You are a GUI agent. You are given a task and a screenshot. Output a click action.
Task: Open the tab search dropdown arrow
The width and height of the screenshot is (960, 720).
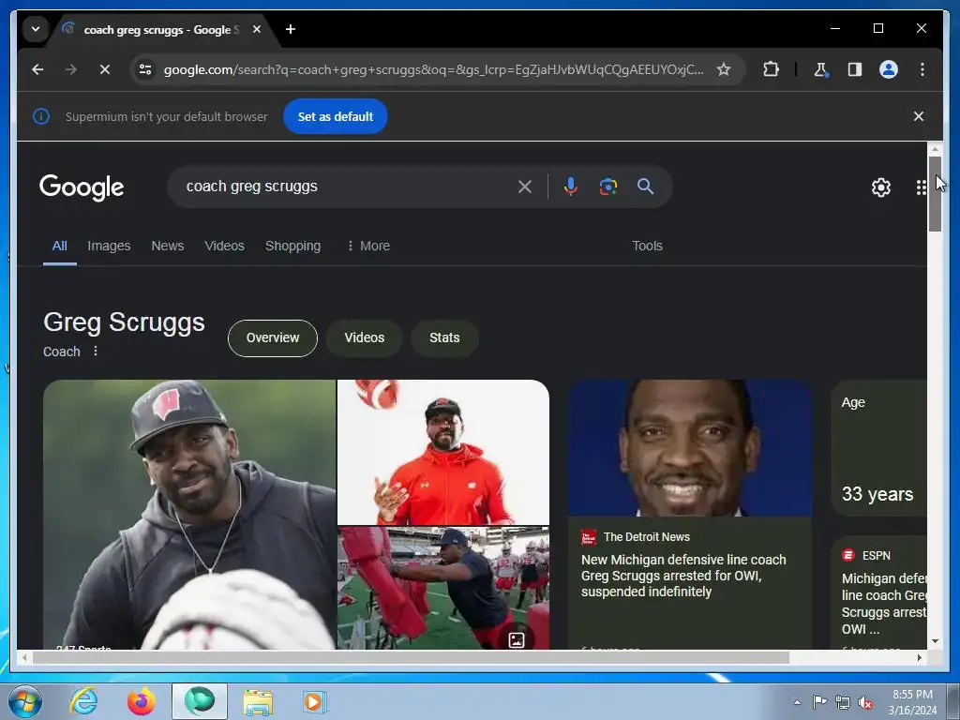click(x=36, y=29)
